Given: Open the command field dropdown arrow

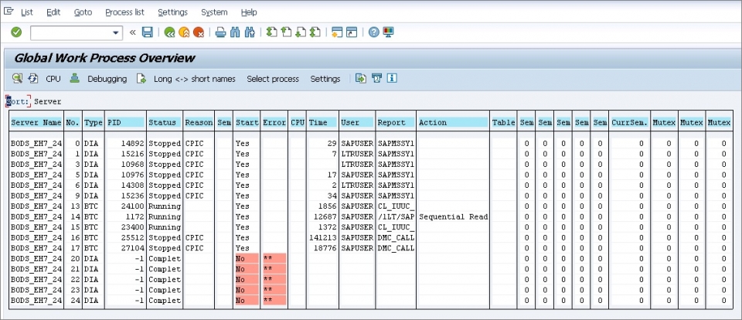Looking at the screenshot, I should coord(117,32).
